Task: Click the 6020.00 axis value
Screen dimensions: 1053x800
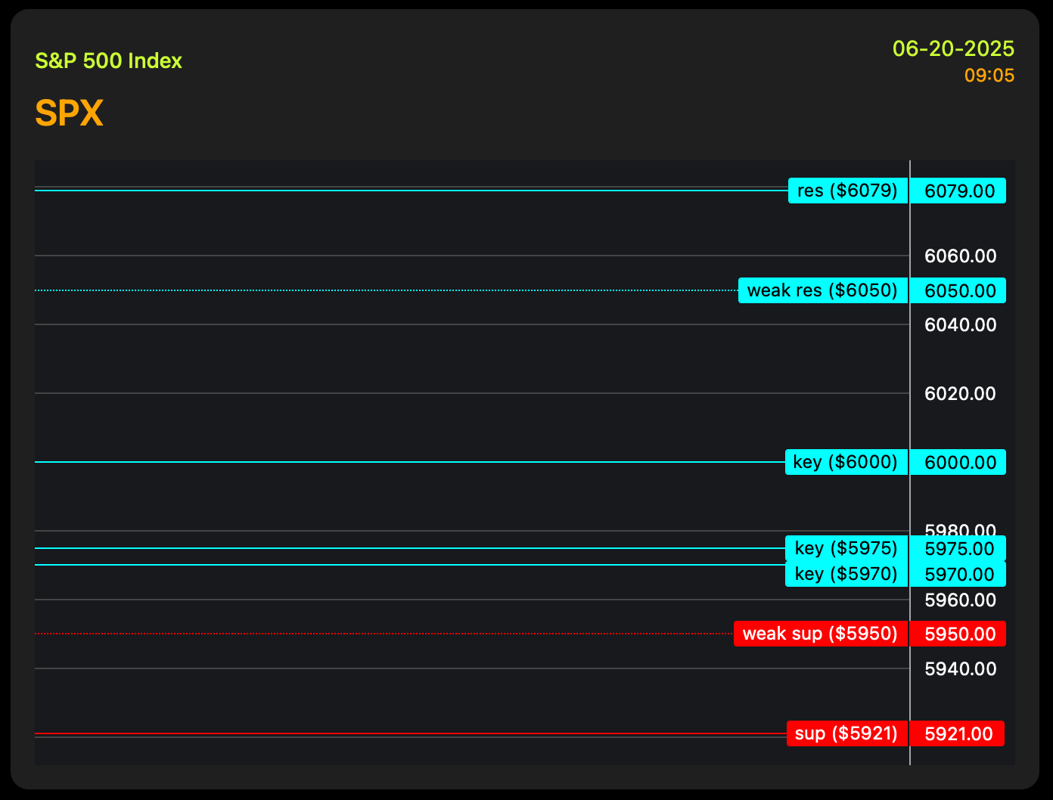Action: coord(961,394)
